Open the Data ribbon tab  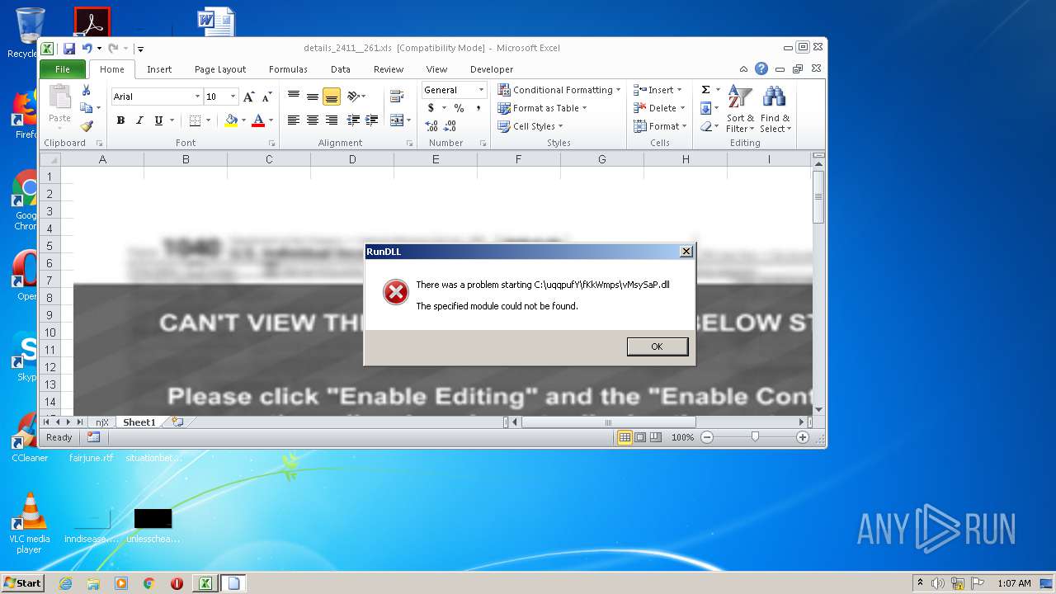pyautogui.click(x=341, y=69)
